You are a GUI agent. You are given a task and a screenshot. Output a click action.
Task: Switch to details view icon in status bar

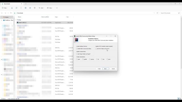coord(179,99)
